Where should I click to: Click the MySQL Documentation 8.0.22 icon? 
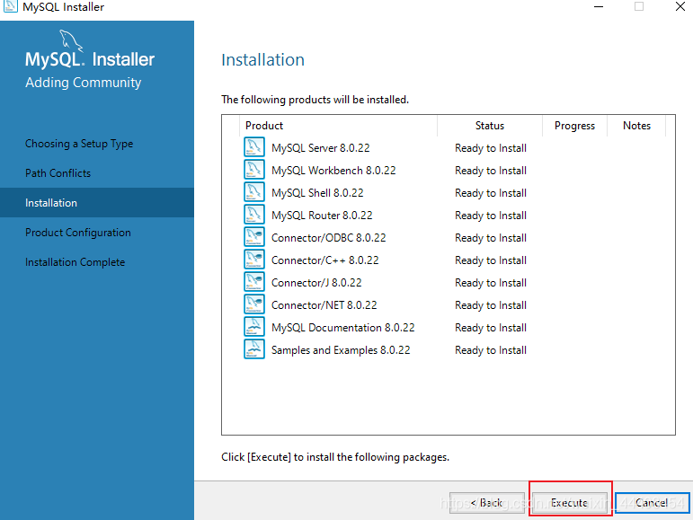(253, 327)
